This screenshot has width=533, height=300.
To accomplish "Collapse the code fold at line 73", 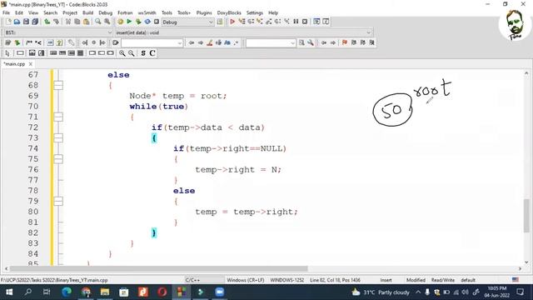I will click(x=58, y=138).
